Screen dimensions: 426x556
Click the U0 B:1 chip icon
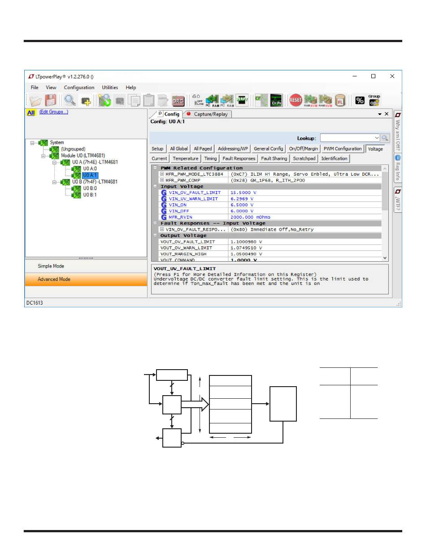click(76, 195)
